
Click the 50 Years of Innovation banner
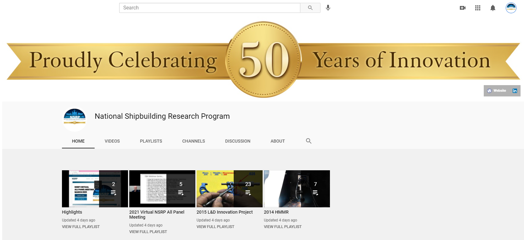[x=263, y=60]
